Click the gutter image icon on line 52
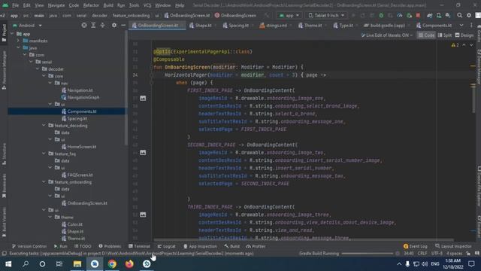Screen dimensions: 481x271 point(143,215)
